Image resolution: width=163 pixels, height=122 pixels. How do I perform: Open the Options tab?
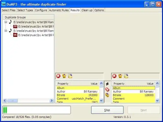(99, 10)
